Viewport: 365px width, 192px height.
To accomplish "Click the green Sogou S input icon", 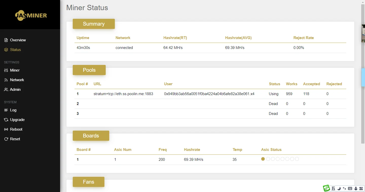I will (326, 188).
